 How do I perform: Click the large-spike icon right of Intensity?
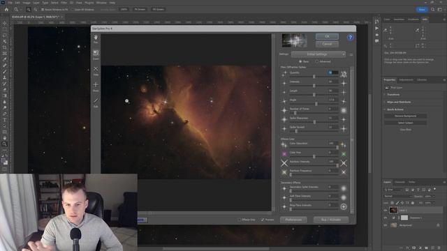tap(344, 84)
